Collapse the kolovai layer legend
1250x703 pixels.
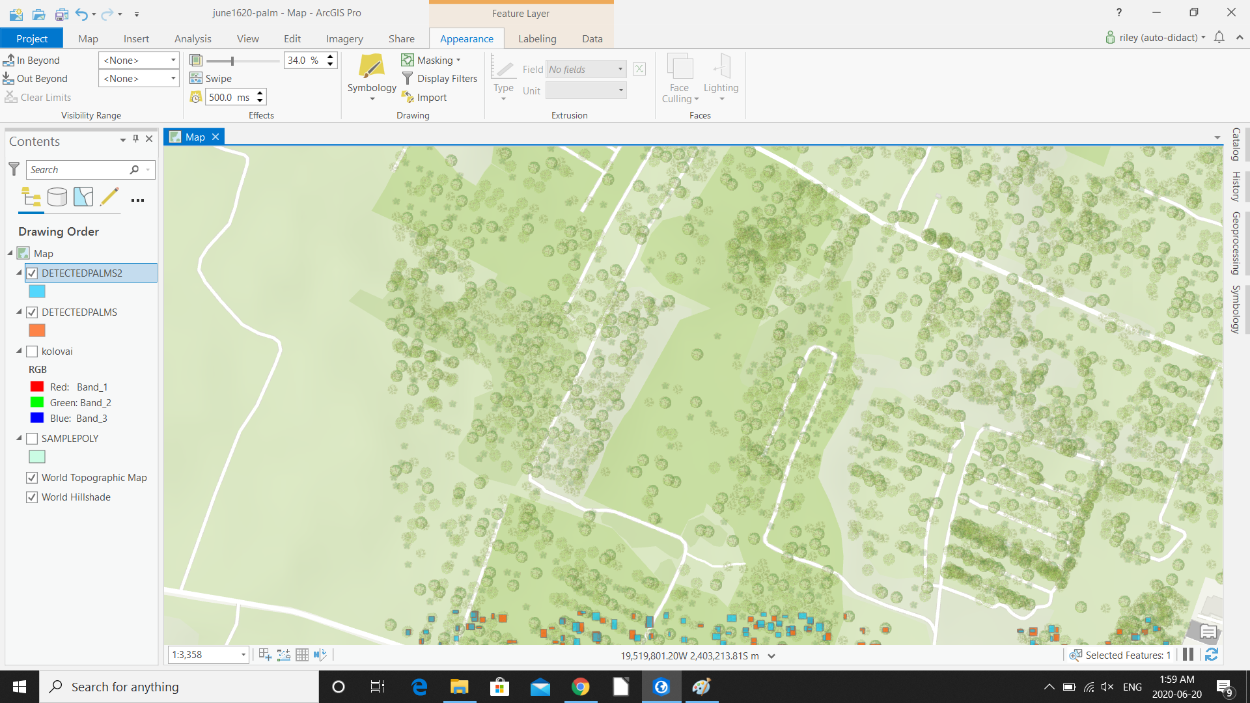(19, 351)
